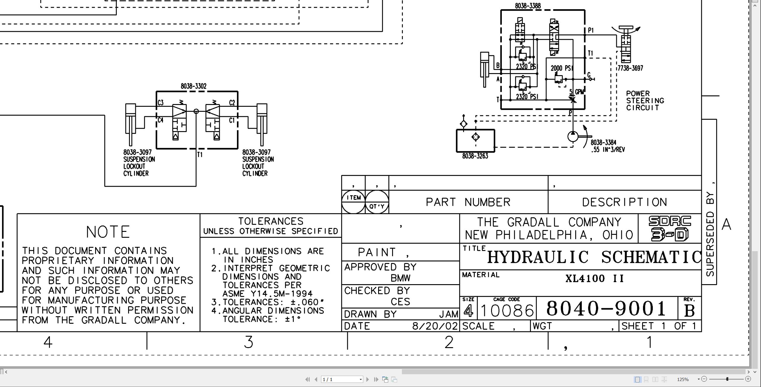Click the DESCRIPTION column header
The image size is (761, 387).
625,202
